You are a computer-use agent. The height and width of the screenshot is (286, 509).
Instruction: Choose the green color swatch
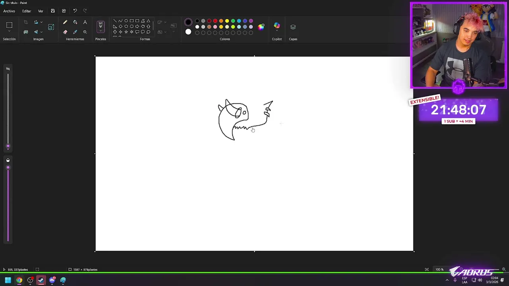[x=233, y=21]
